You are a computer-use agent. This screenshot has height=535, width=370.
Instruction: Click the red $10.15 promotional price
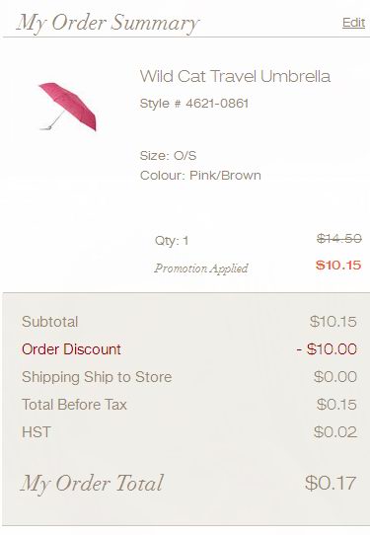coord(338,266)
